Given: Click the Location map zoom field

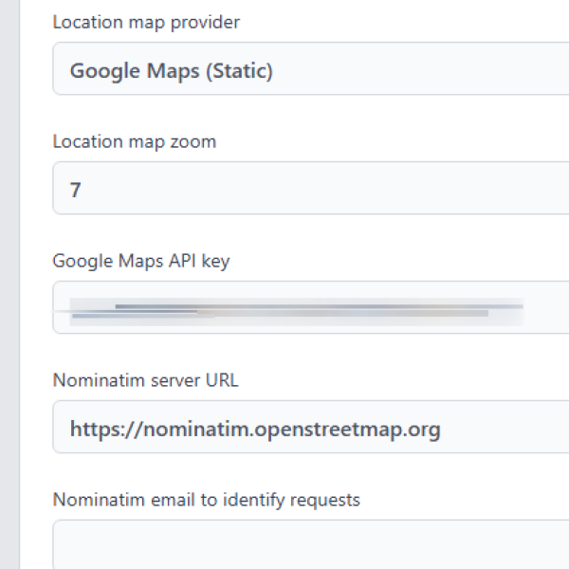Looking at the screenshot, I should (x=313, y=189).
